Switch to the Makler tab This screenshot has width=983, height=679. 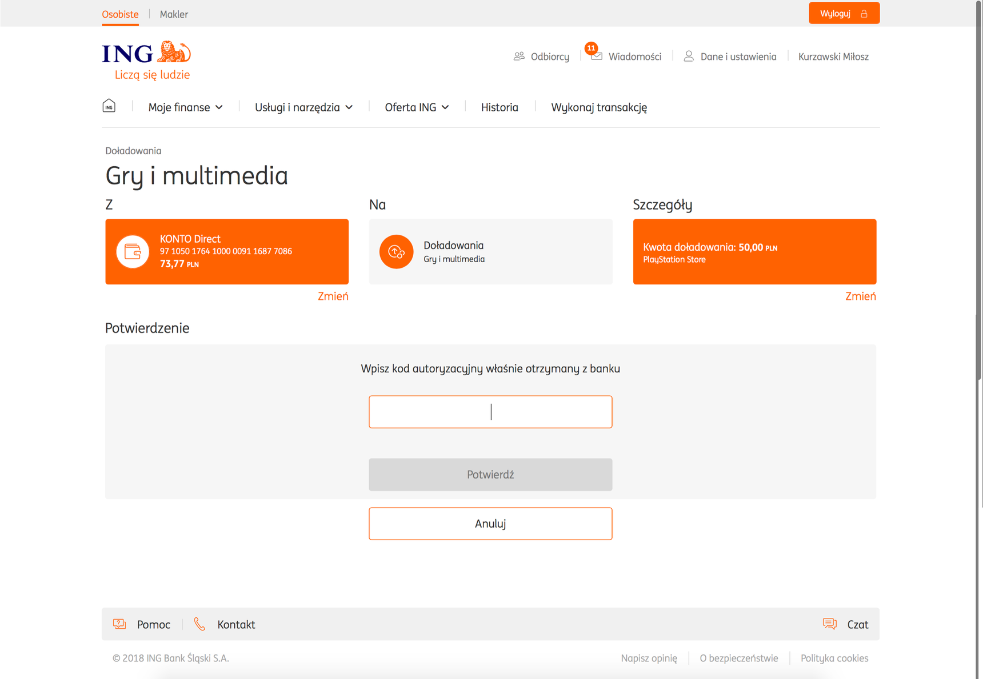click(x=174, y=14)
